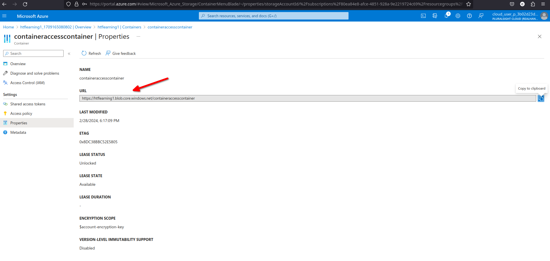The width and height of the screenshot is (550, 261).
Task: Open Access Control (IAM) page
Action: tap(27, 83)
